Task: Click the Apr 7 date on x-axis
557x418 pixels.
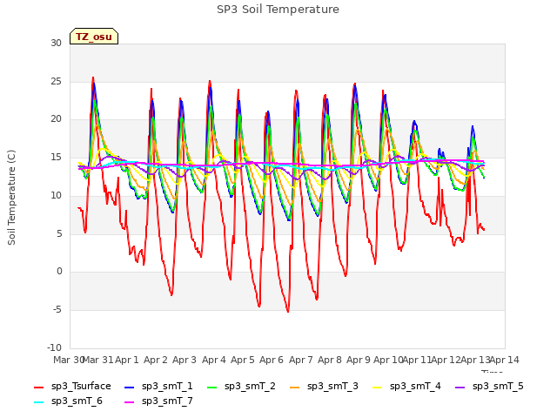Action: pos(301,360)
